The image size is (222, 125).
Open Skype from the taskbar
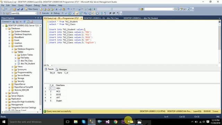[x=84, y=122]
